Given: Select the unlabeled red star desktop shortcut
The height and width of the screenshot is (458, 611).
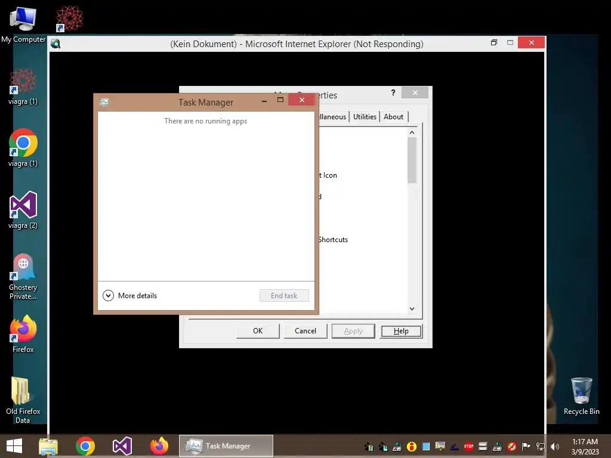Looking at the screenshot, I should point(69,18).
